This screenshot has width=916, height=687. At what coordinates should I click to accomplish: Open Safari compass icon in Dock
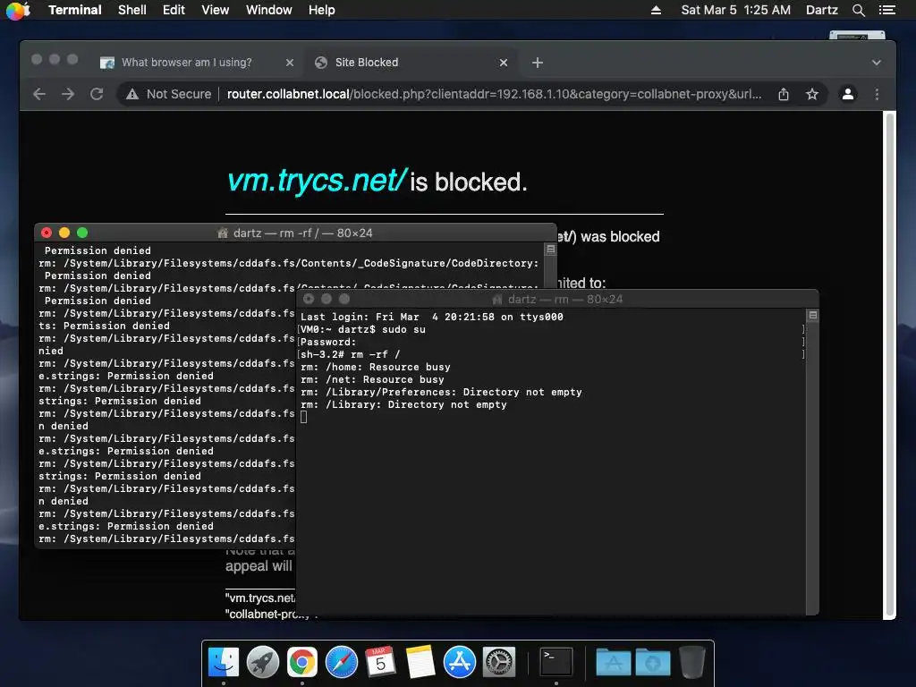(x=341, y=662)
